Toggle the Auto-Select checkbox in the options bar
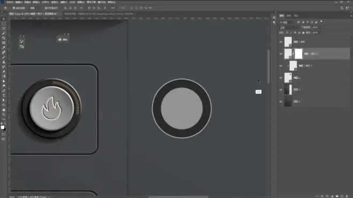 [14, 8]
